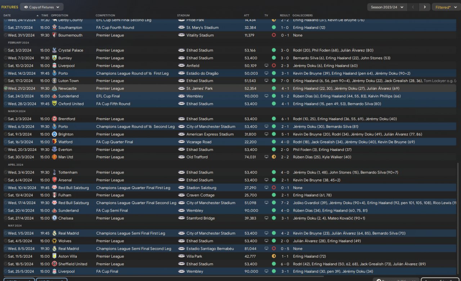
Task: Tick the selection circle for the Wolves fixture
Action: 6,241
